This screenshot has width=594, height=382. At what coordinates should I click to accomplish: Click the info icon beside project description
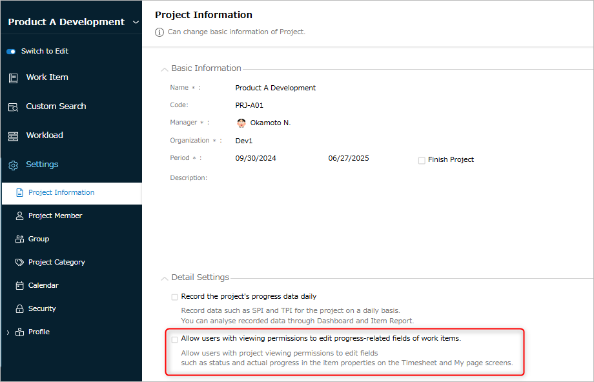pyautogui.click(x=159, y=32)
